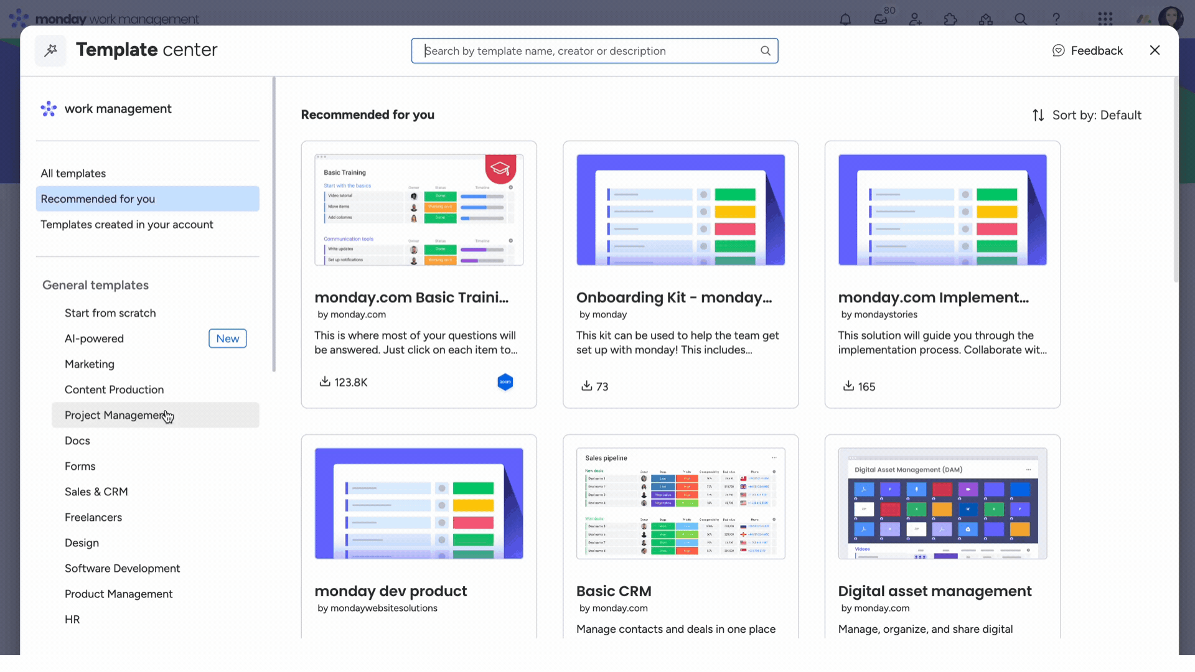The width and height of the screenshot is (1195, 672).
Task: Open the help question mark icon
Action: tap(1056, 19)
